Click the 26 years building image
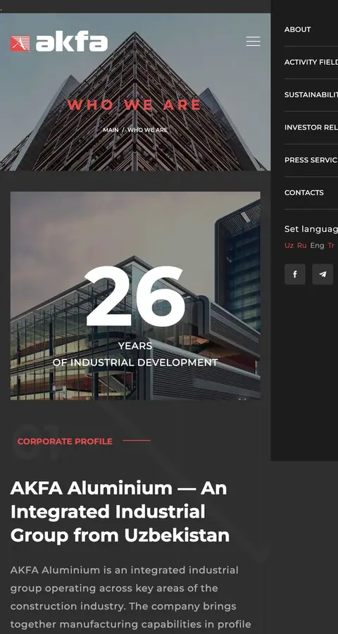The height and width of the screenshot is (634, 338). 135,296
